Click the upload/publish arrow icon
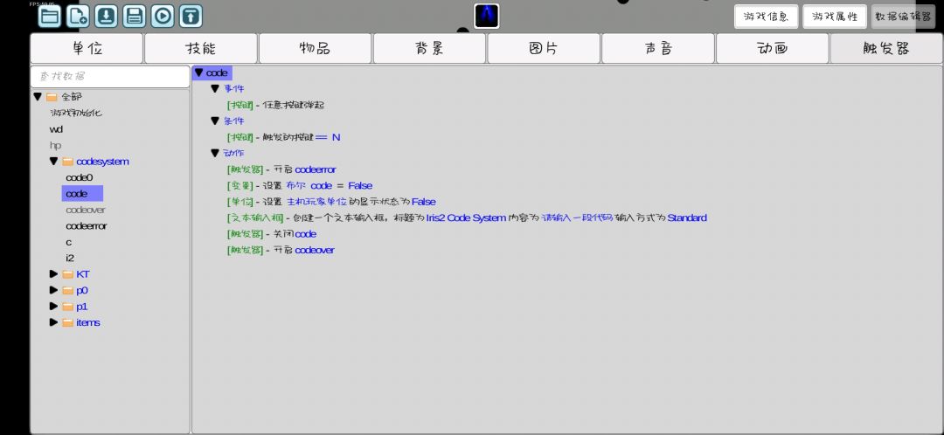The width and height of the screenshot is (944, 435). coord(191,17)
